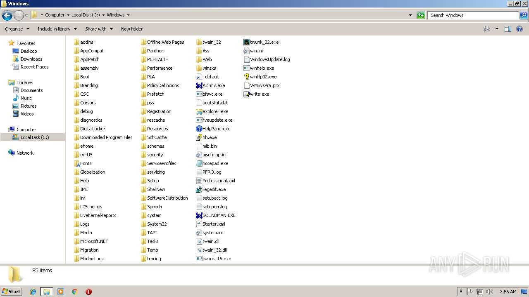
Task: Select the notepad.exe icon
Action: pyautogui.click(x=199, y=163)
